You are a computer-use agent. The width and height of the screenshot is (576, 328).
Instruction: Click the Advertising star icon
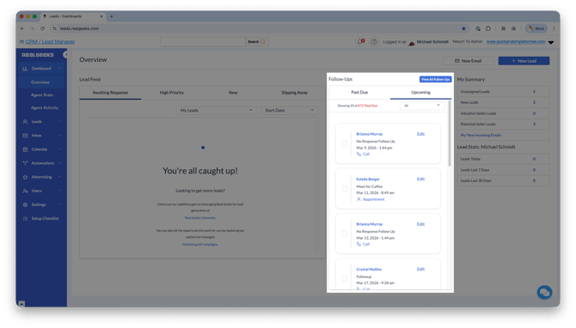pyautogui.click(x=25, y=177)
